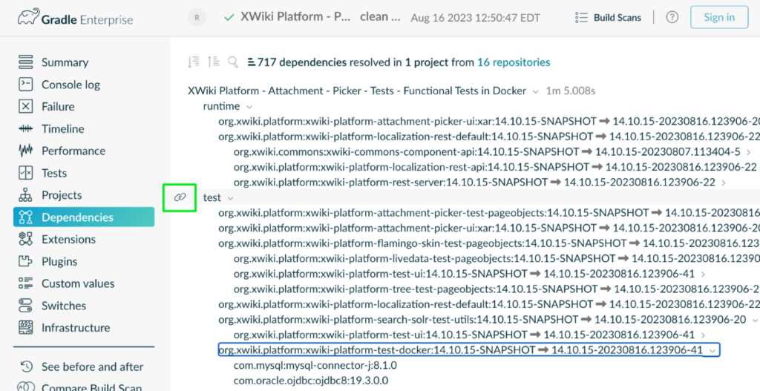The height and width of the screenshot is (391, 760).
Task: Open the Console log sidebar icon
Action: (x=25, y=85)
